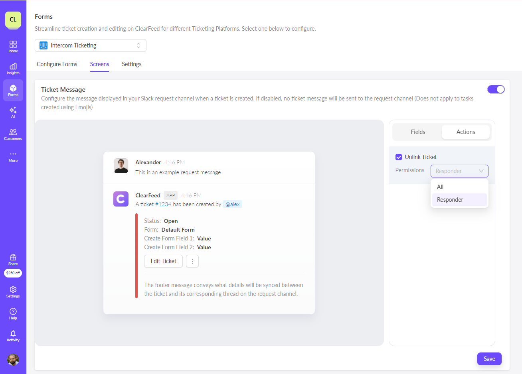Switch to the Fields tab

(418, 132)
